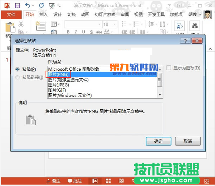Open the 开发工具 (Developer) tab
Screen dimensions: 215x186
point(156,14)
